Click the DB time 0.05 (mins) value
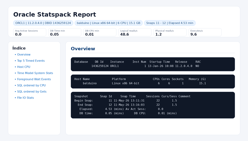The width and height of the screenshot is (248, 141). pyautogui.click(x=114, y=113)
